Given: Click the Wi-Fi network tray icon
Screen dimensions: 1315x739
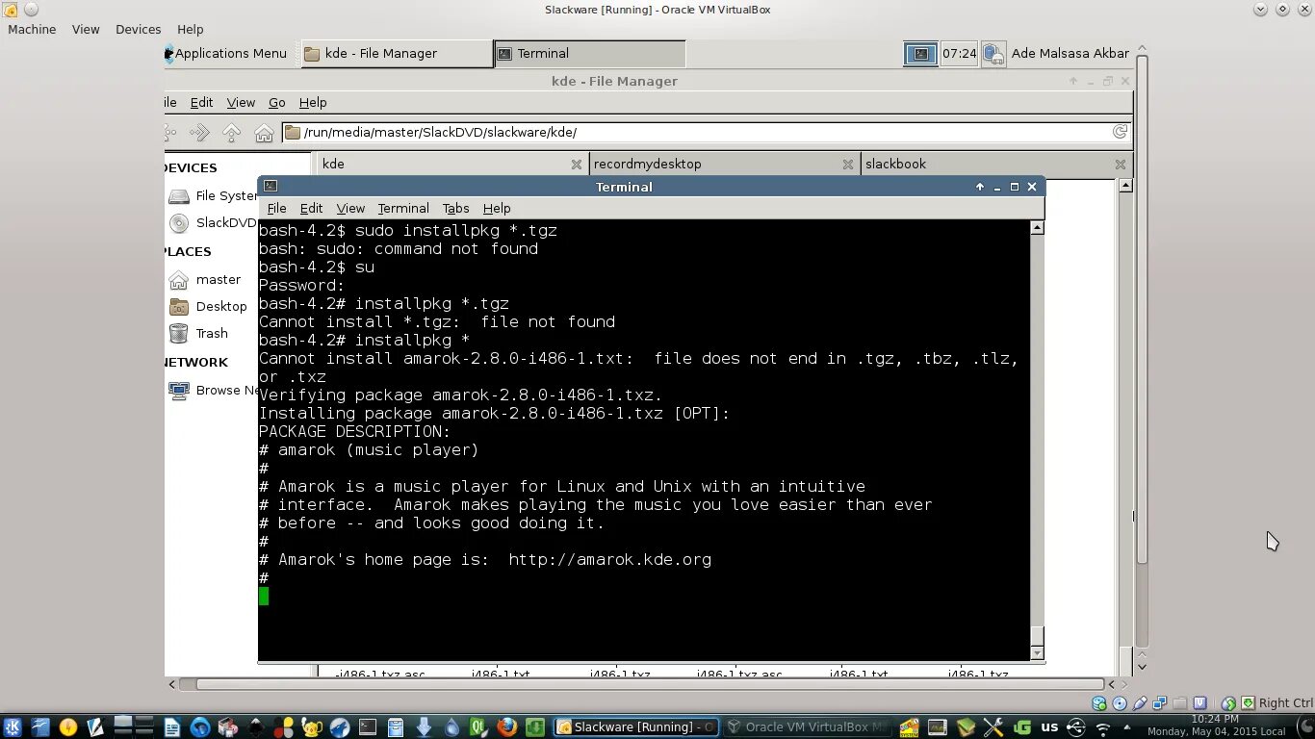Looking at the screenshot, I should [1103, 729].
